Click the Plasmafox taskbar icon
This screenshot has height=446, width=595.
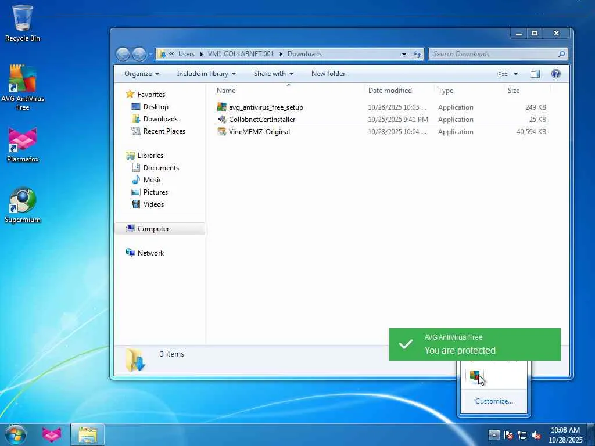52,434
